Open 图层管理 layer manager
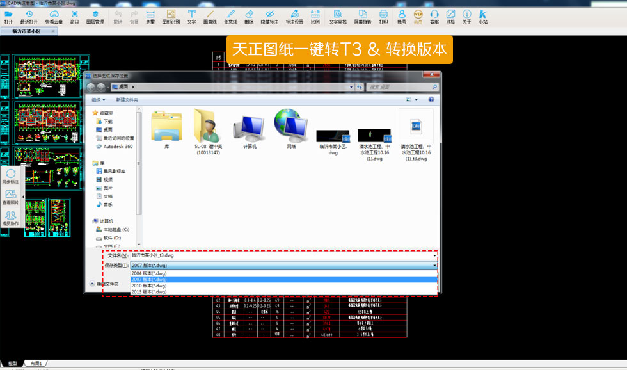627x370 pixels. (x=95, y=17)
